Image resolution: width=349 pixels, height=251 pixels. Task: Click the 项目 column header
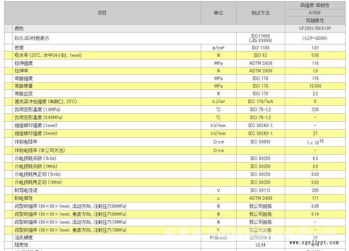pyautogui.click(x=102, y=13)
